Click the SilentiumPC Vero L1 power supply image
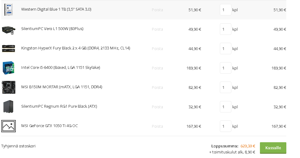Screen dimensions: 300x158 9,30
